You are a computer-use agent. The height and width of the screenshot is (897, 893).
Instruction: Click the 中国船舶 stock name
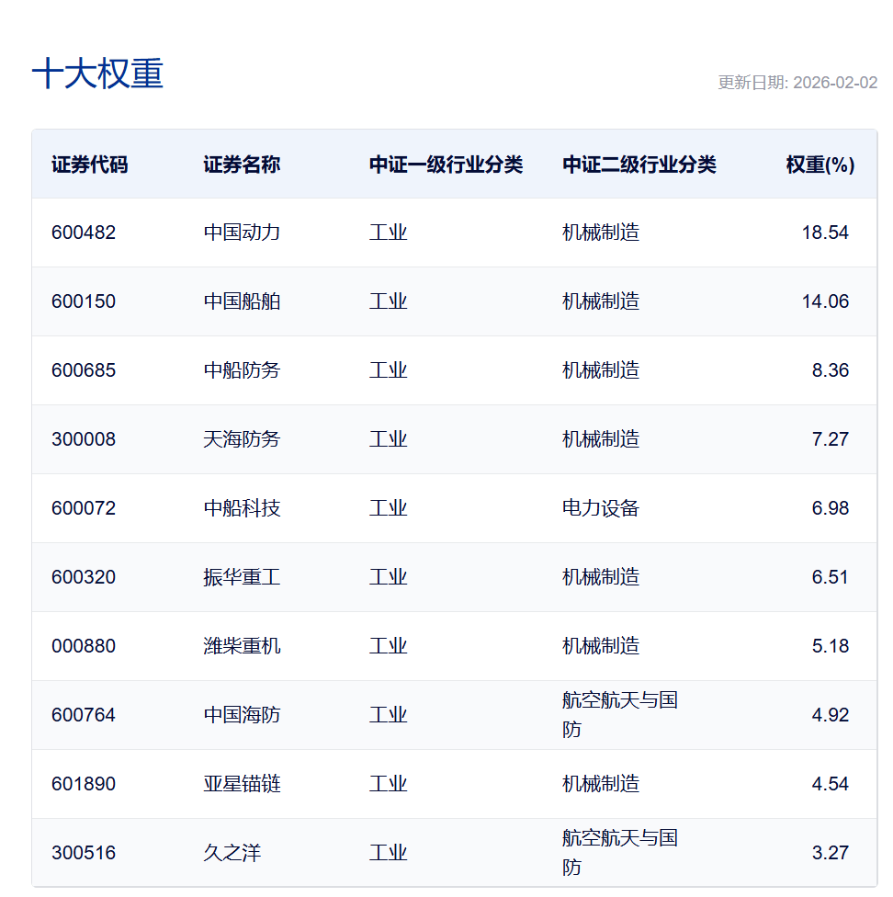click(x=242, y=301)
